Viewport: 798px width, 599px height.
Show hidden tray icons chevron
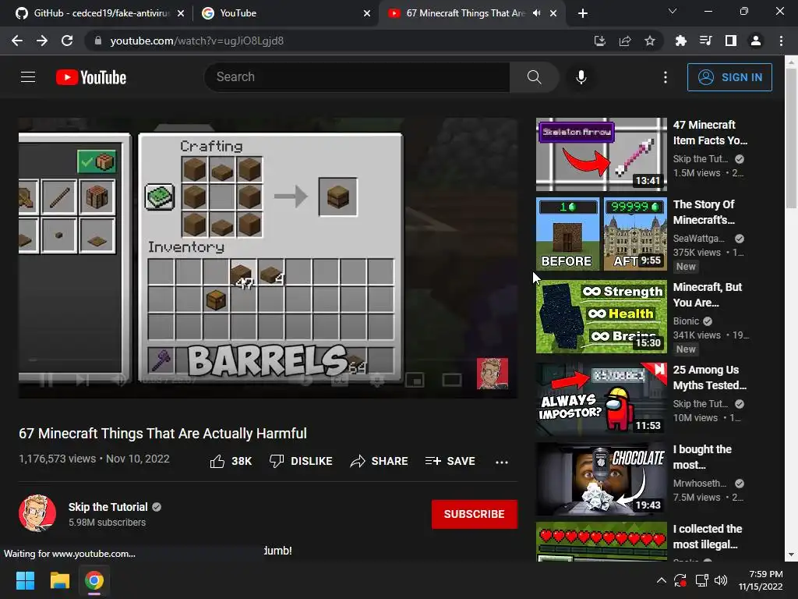661,580
